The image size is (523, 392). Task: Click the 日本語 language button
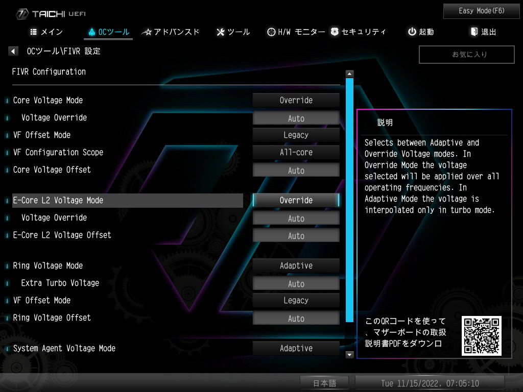324,383
